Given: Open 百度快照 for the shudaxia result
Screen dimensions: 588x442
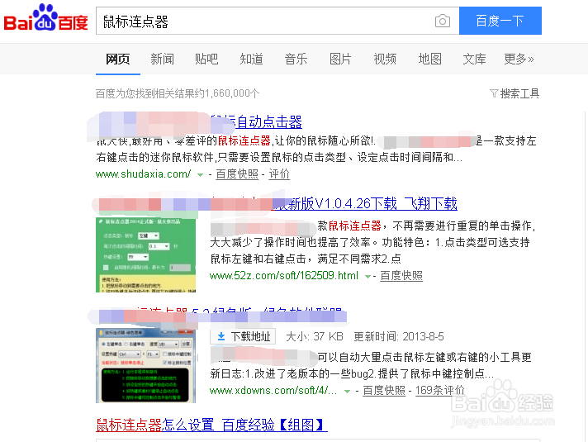Looking at the screenshot, I should 237,174.
